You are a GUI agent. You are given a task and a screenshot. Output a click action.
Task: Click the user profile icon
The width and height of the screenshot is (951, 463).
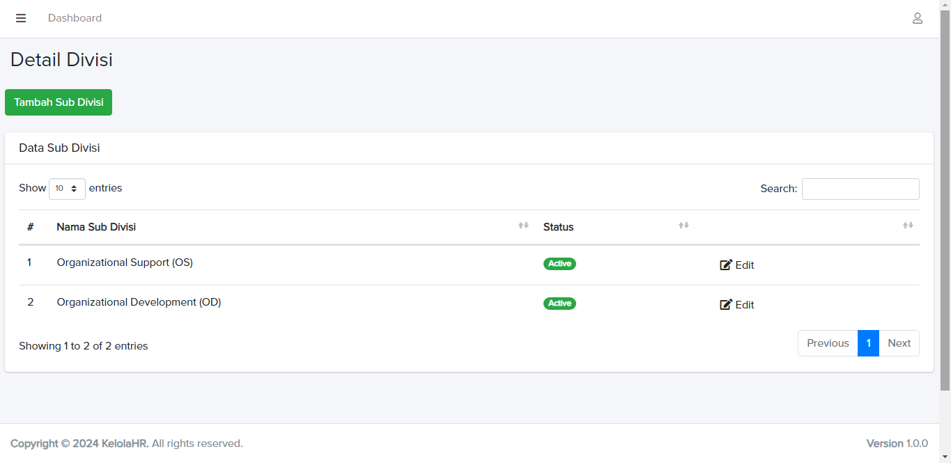point(918,18)
